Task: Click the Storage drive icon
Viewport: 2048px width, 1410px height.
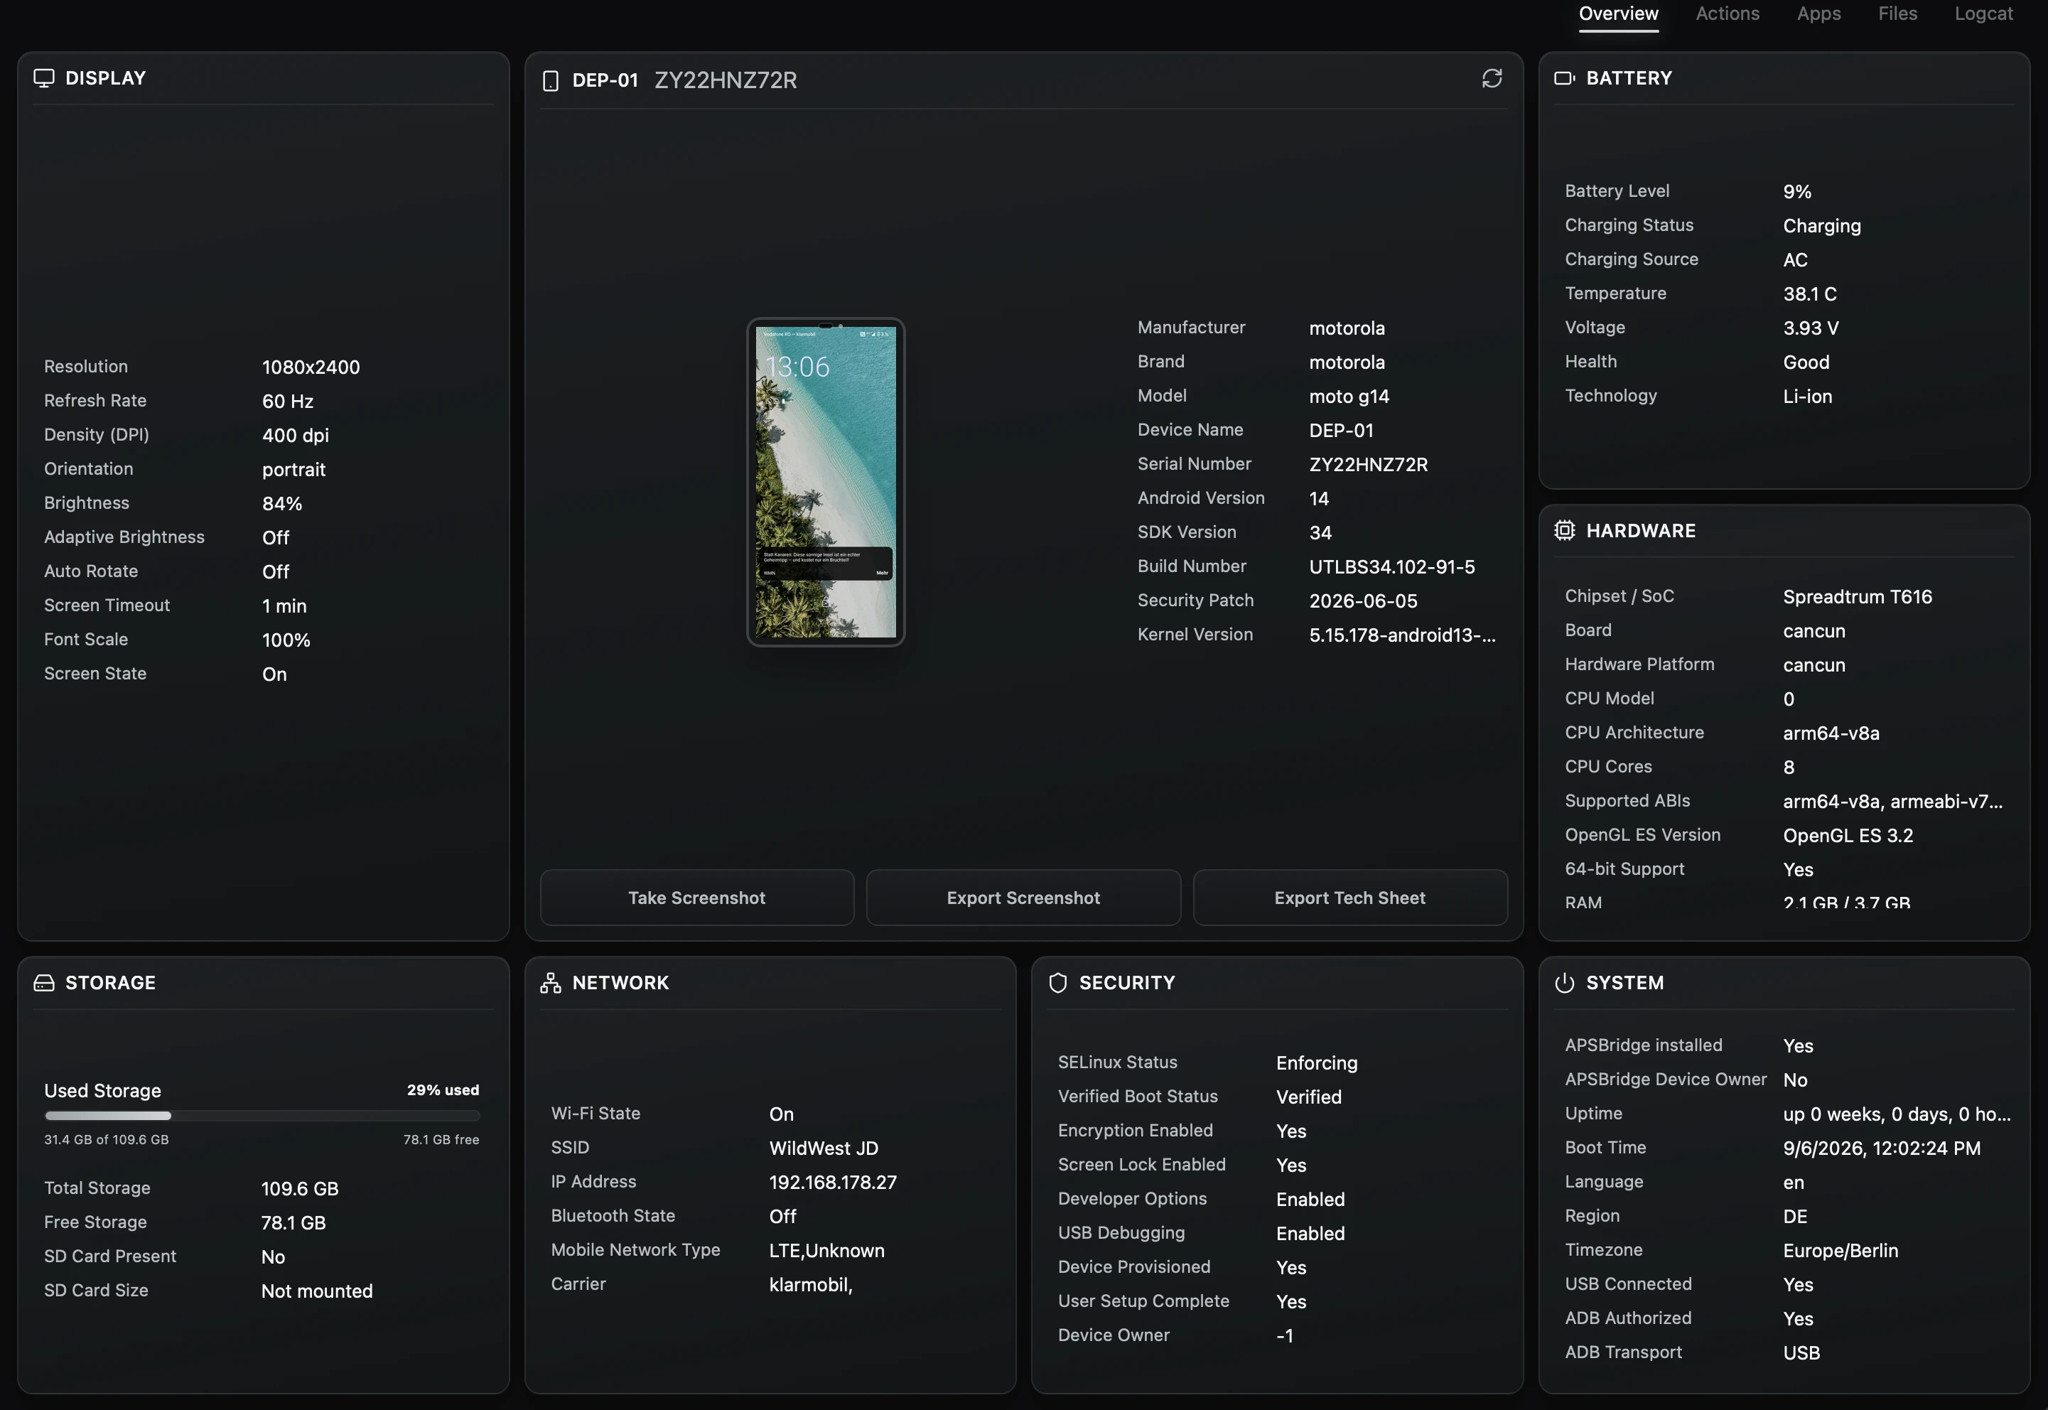Action: (44, 982)
